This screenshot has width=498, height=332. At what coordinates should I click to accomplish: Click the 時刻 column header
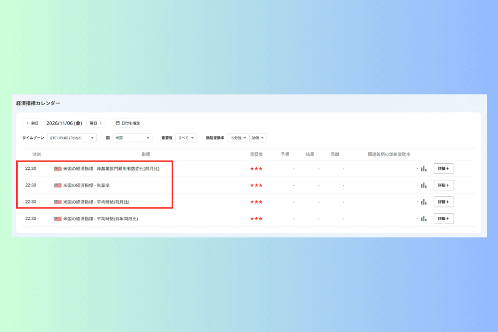click(37, 154)
